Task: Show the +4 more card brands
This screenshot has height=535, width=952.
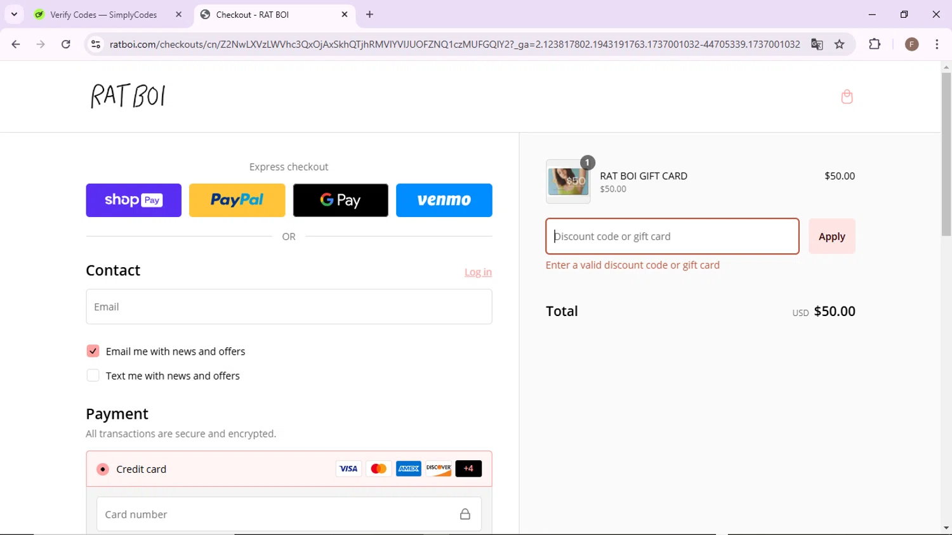Action: [x=468, y=469]
